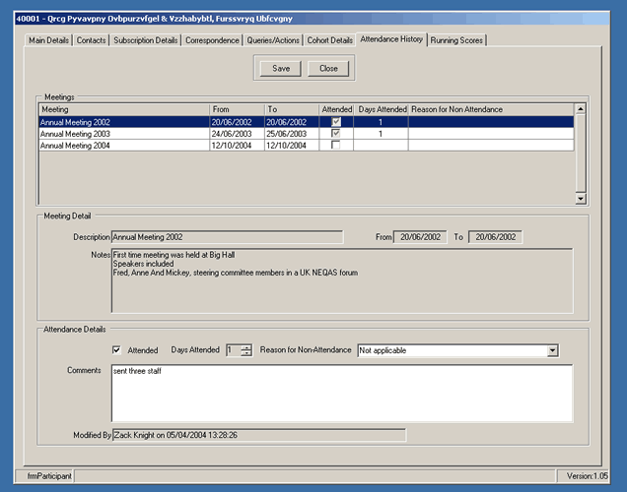Click the Comments text box
627x492 pixels.
point(339,394)
